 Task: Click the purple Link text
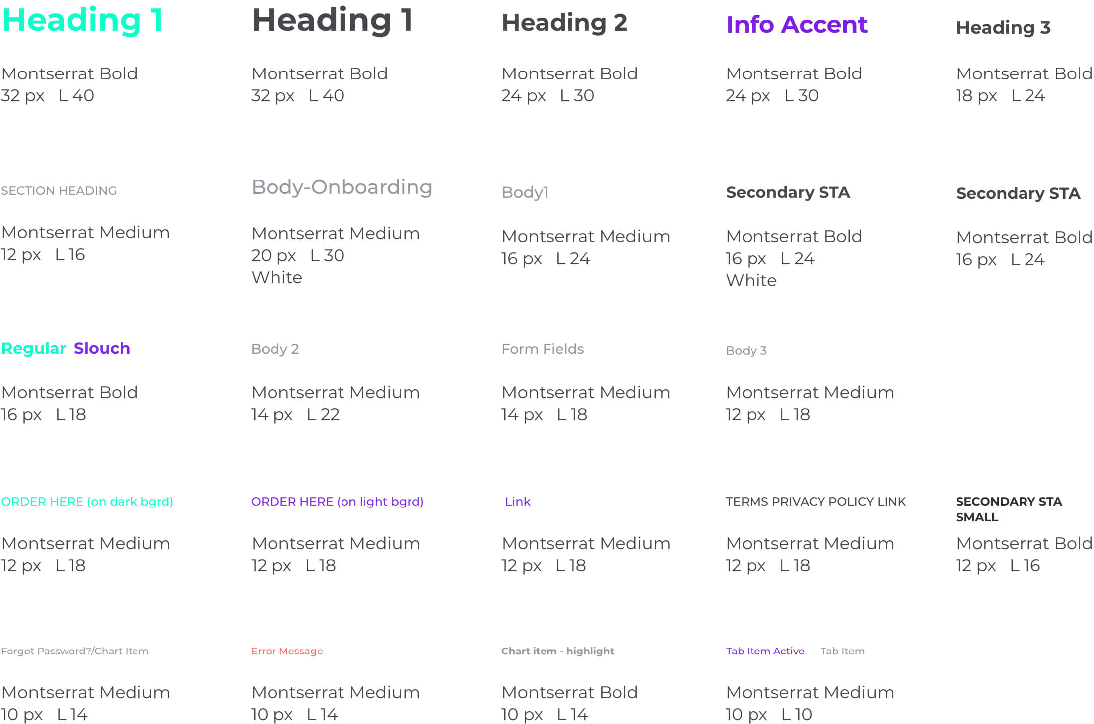coord(518,502)
